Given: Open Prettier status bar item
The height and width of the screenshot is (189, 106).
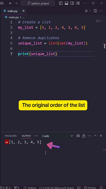Looking at the screenshot, I should [90, 188].
